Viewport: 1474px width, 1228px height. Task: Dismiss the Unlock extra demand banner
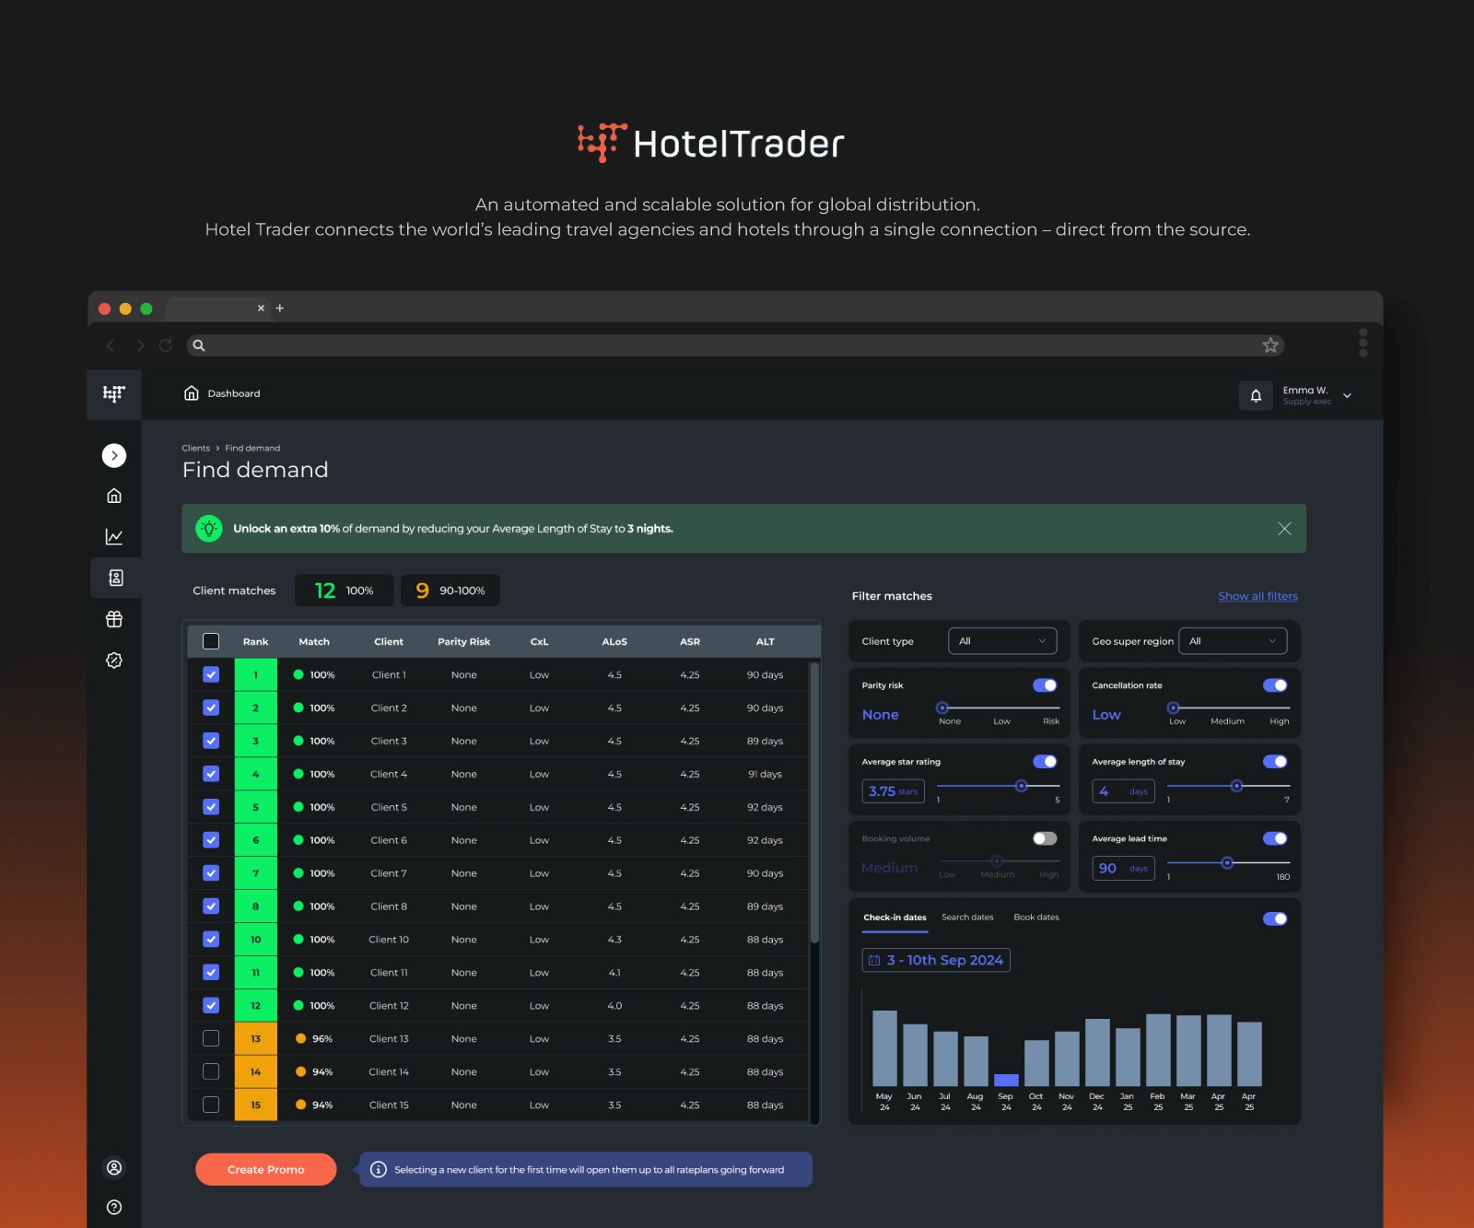click(1284, 529)
